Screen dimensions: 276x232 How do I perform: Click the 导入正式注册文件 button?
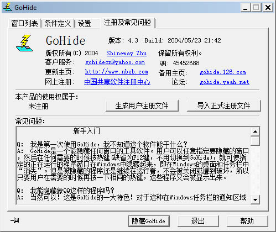[x=223, y=106]
